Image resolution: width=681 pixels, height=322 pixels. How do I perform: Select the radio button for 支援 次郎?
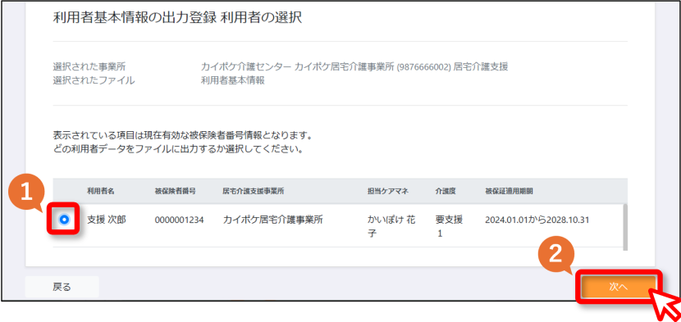64,220
